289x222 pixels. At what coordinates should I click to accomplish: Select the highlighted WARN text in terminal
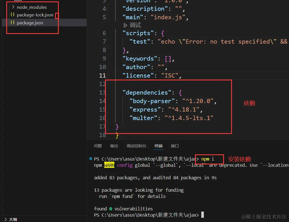(109, 165)
